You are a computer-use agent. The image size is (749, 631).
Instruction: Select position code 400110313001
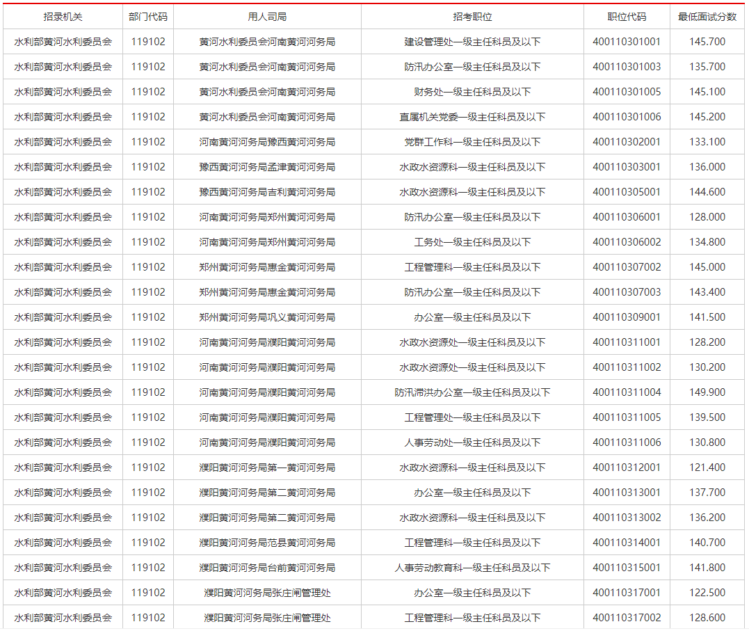point(627,493)
